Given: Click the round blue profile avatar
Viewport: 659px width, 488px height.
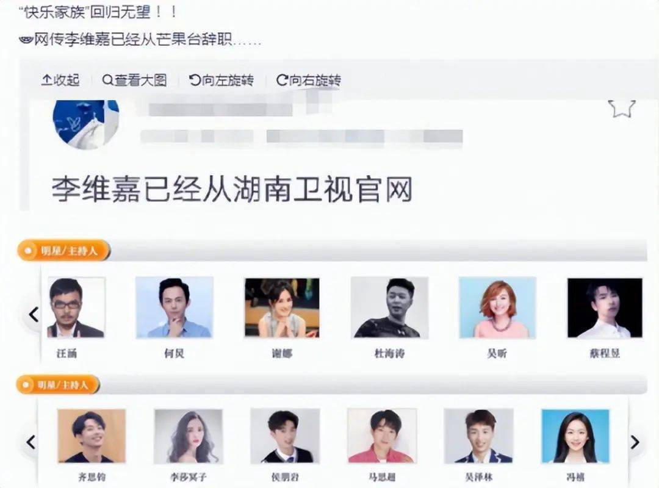Looking at the screenshot, I should click(86, 124).
